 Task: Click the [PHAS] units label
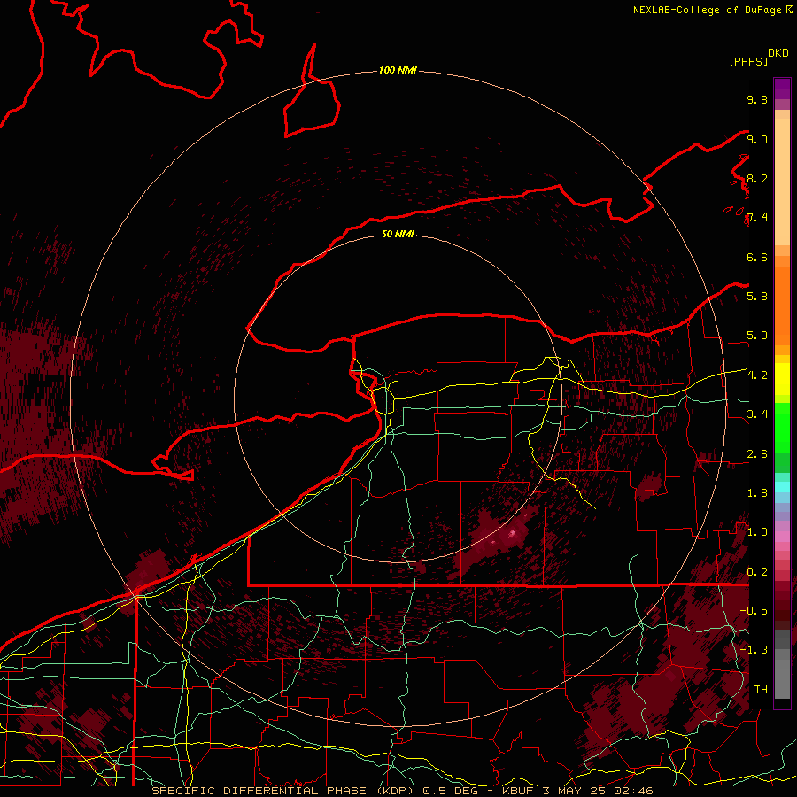coord(748,61)
